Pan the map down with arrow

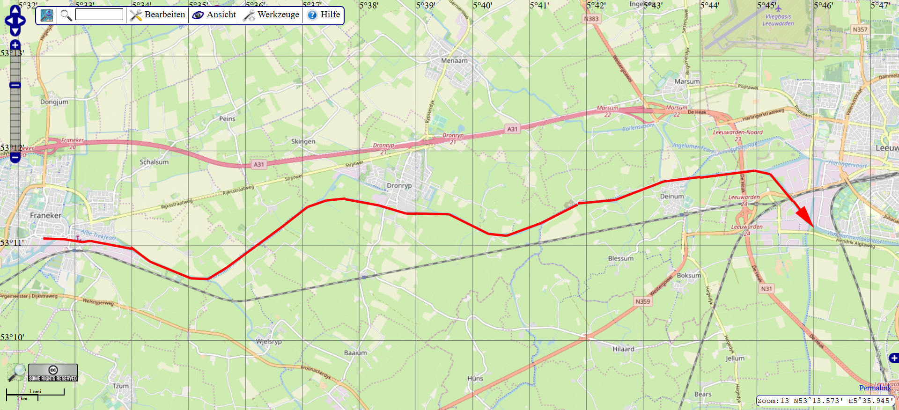(x=15, y=31)
